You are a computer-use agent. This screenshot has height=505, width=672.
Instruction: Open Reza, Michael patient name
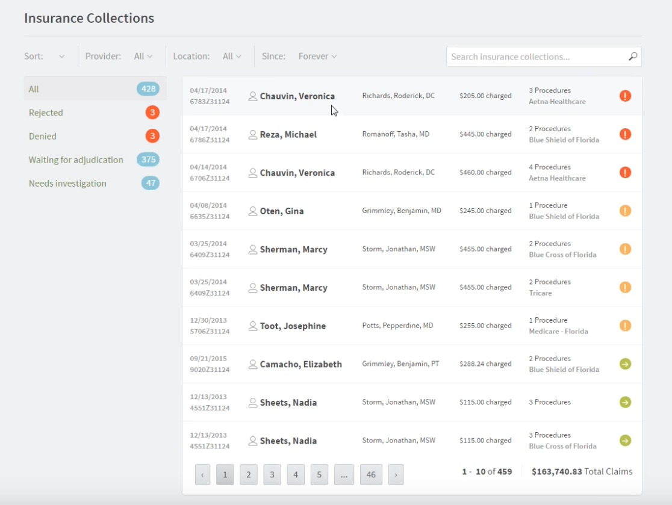pyautogui.click(x=288, y=134)
